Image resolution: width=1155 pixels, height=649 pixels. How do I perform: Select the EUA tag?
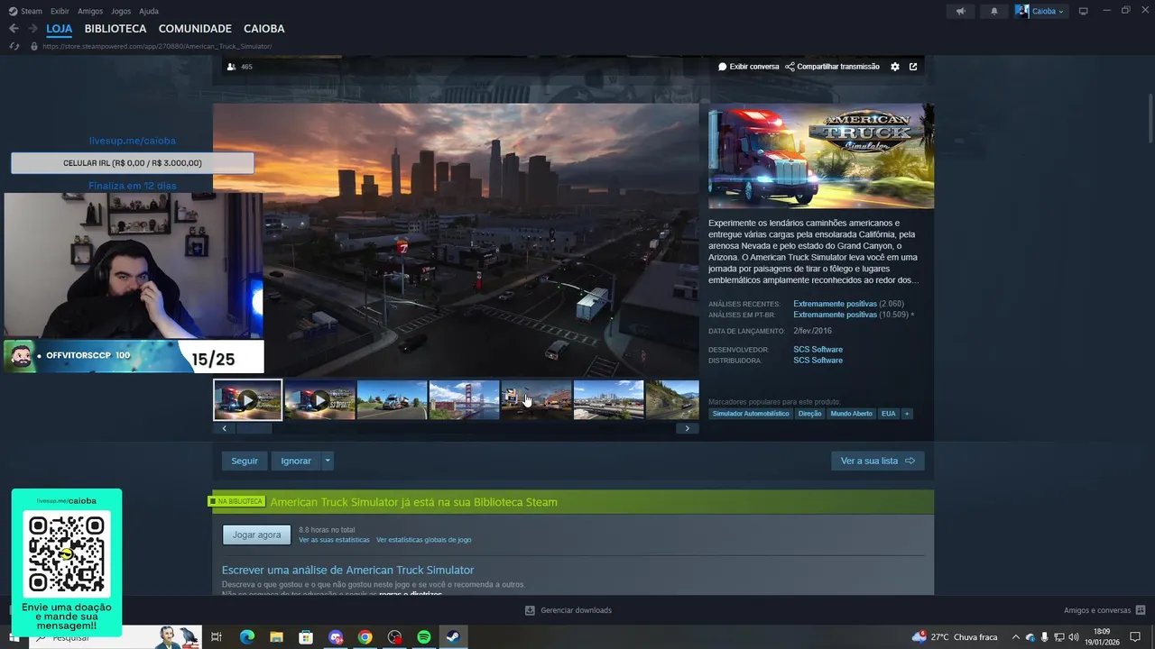pyautogui.click(x=889, y=414)
